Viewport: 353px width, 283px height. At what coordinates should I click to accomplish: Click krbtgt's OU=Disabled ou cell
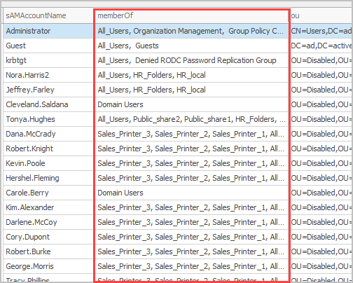[x=321, y=60]
